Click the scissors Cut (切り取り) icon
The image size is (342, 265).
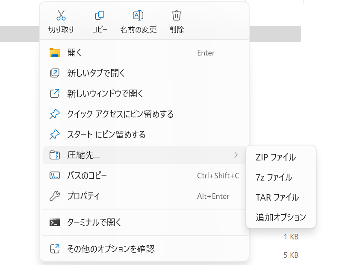click(x=61, y=16)
